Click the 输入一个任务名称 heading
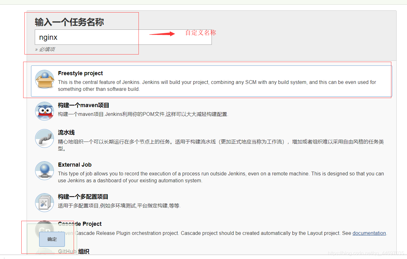Viewport: 407px width, 259px height. pos(69,22)
